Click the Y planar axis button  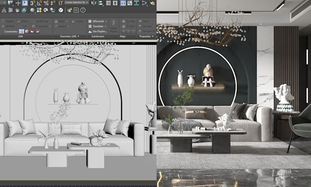pyautogui.click(x=129, y=31)
